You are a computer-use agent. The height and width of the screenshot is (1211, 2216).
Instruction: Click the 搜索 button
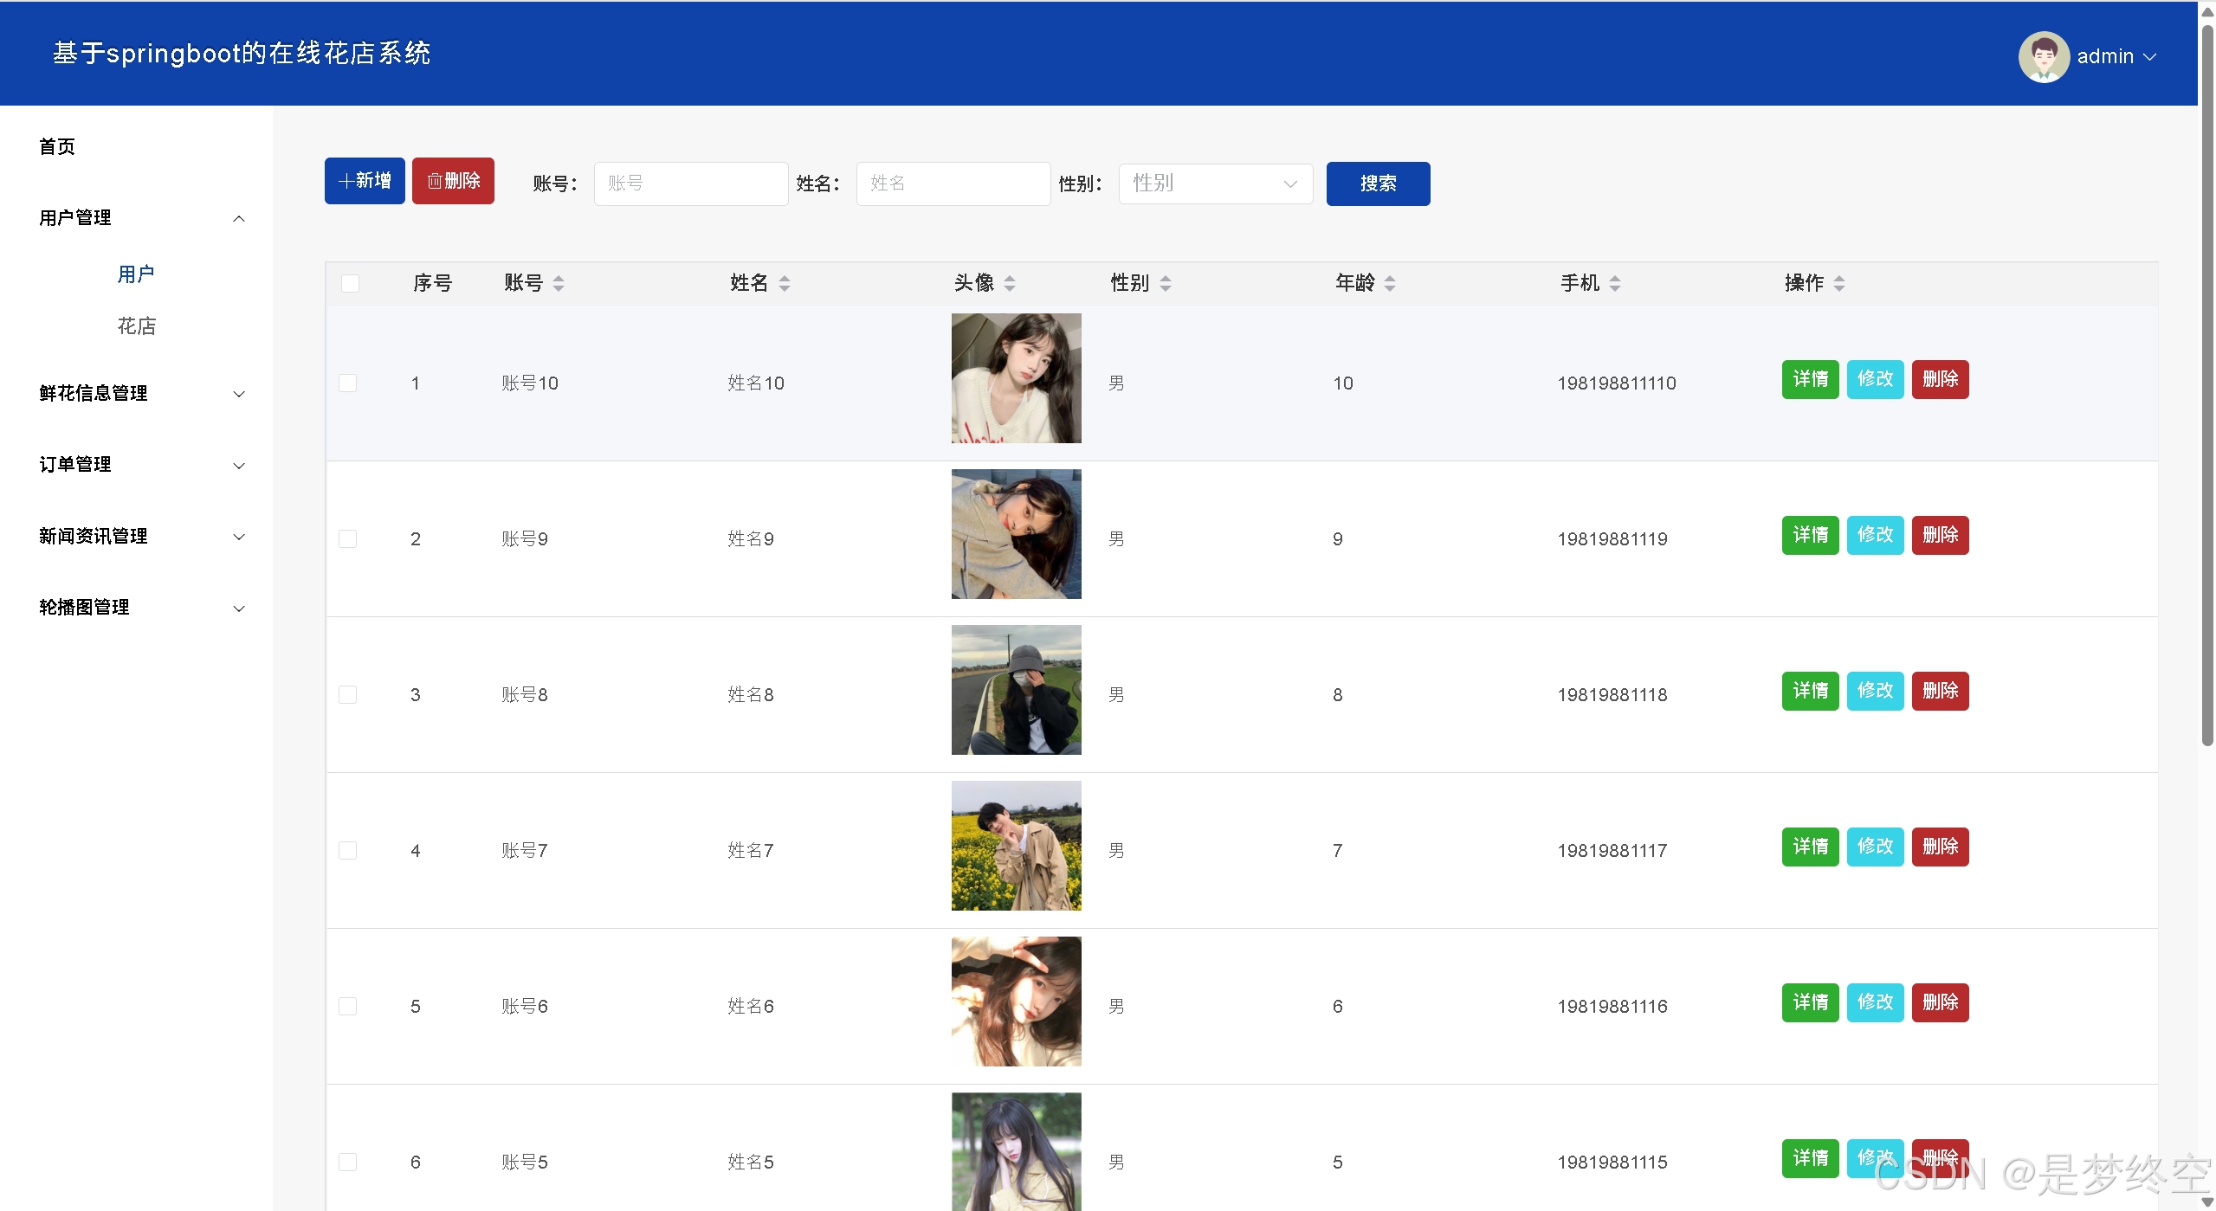[1377, 184]
